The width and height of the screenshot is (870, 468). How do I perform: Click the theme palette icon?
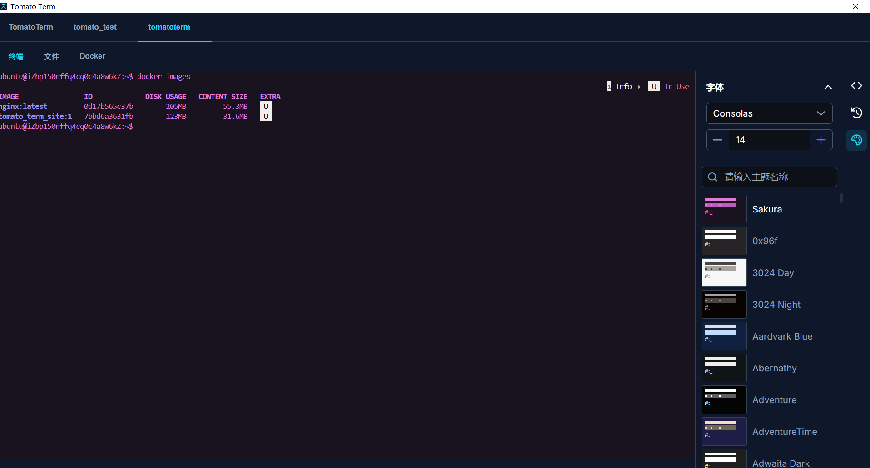tap(856, 140)
